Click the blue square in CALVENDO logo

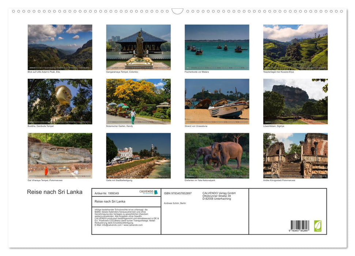[156, 192]
